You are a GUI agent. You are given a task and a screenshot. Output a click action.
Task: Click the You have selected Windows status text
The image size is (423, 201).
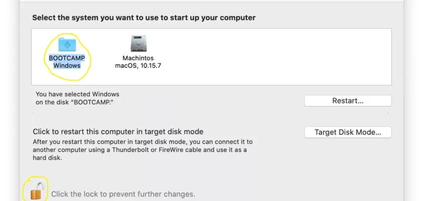(x=78, y=94)
